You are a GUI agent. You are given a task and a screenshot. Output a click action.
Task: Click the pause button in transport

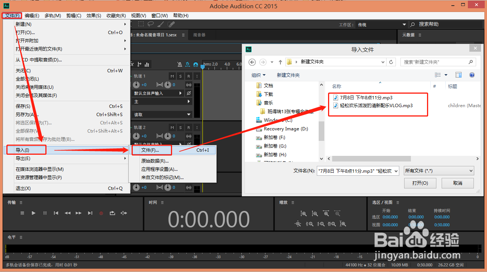pyautogui.click(x=45, y=213)
